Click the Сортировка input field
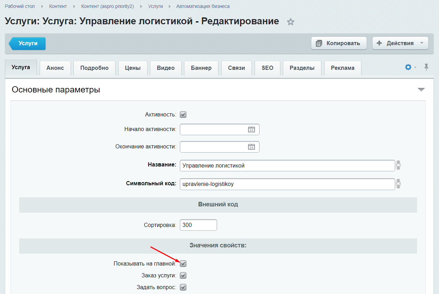This screenshot has width=439, height=294. tap(198, 225)
